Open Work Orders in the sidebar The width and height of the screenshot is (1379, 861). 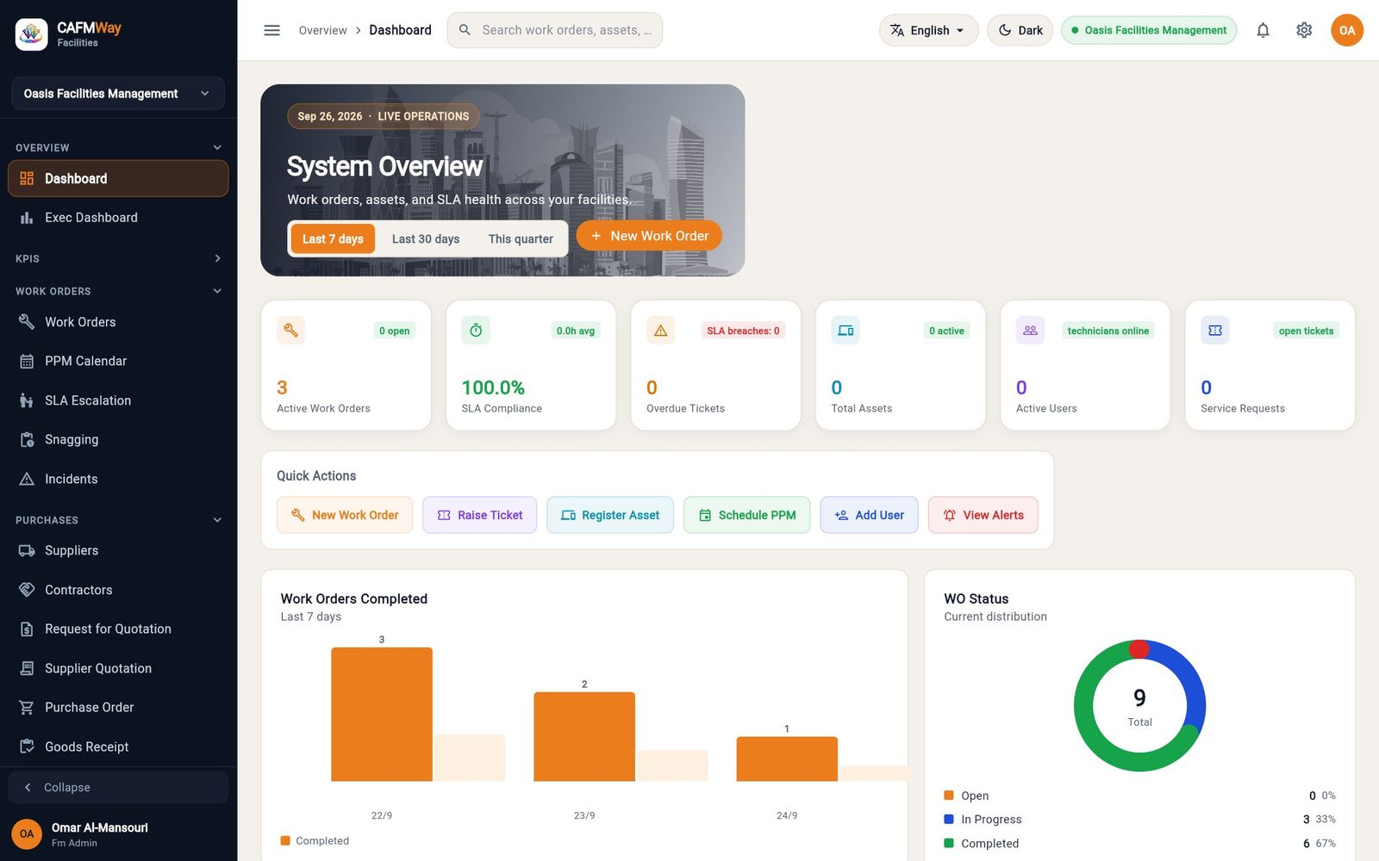118,322
